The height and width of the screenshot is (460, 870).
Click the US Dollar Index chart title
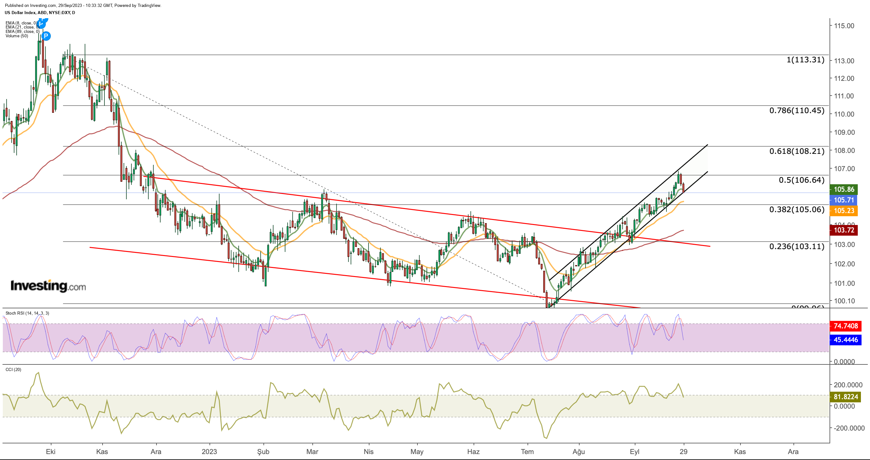point(40,13)
